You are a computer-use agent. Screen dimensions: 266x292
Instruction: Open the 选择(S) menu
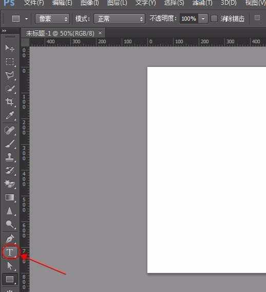[x=174, y=3]
